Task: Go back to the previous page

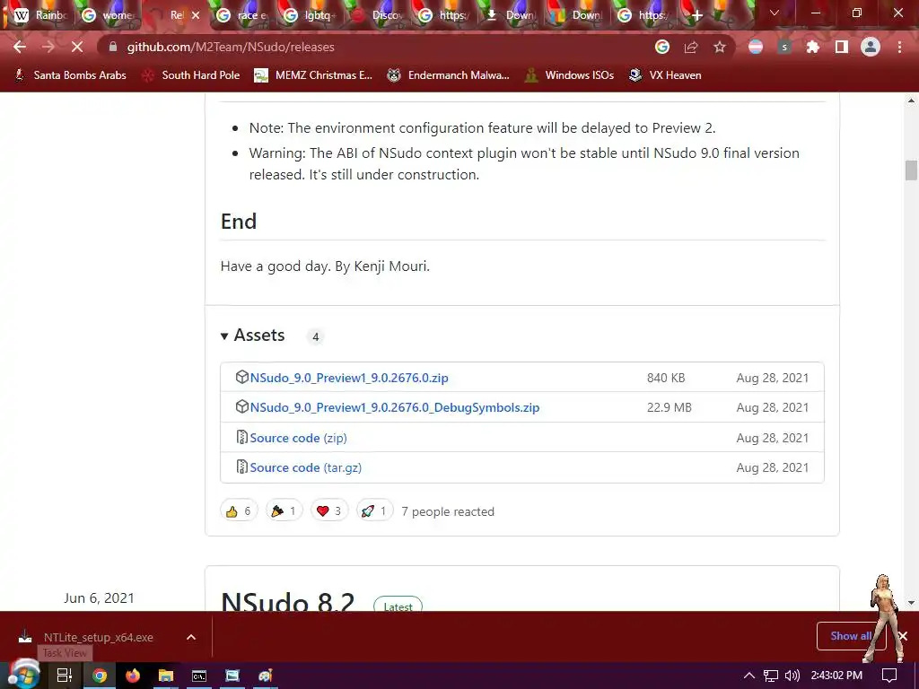Action: click(20, 47)
